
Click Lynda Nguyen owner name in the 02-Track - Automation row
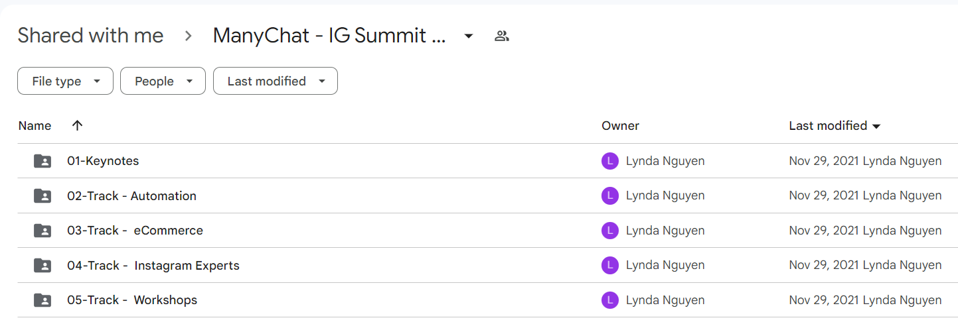point(665,195)
